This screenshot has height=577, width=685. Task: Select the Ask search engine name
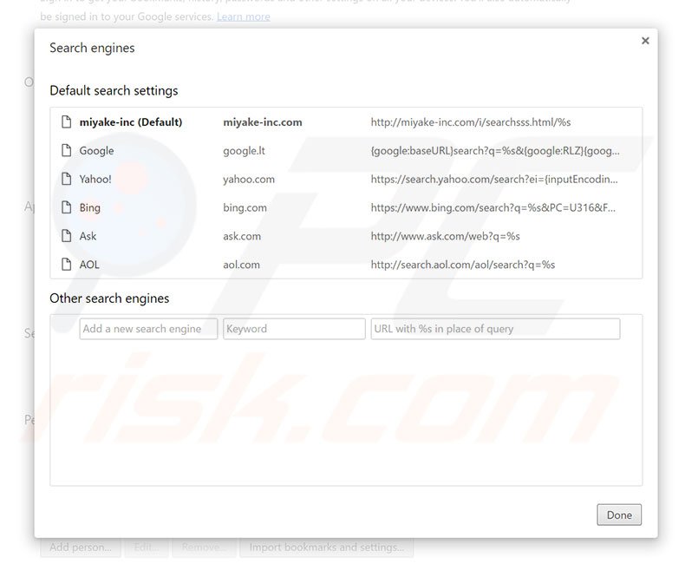(x=88, y=236)
